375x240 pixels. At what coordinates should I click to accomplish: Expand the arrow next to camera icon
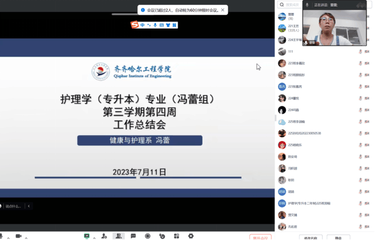[x=26, y=236]
